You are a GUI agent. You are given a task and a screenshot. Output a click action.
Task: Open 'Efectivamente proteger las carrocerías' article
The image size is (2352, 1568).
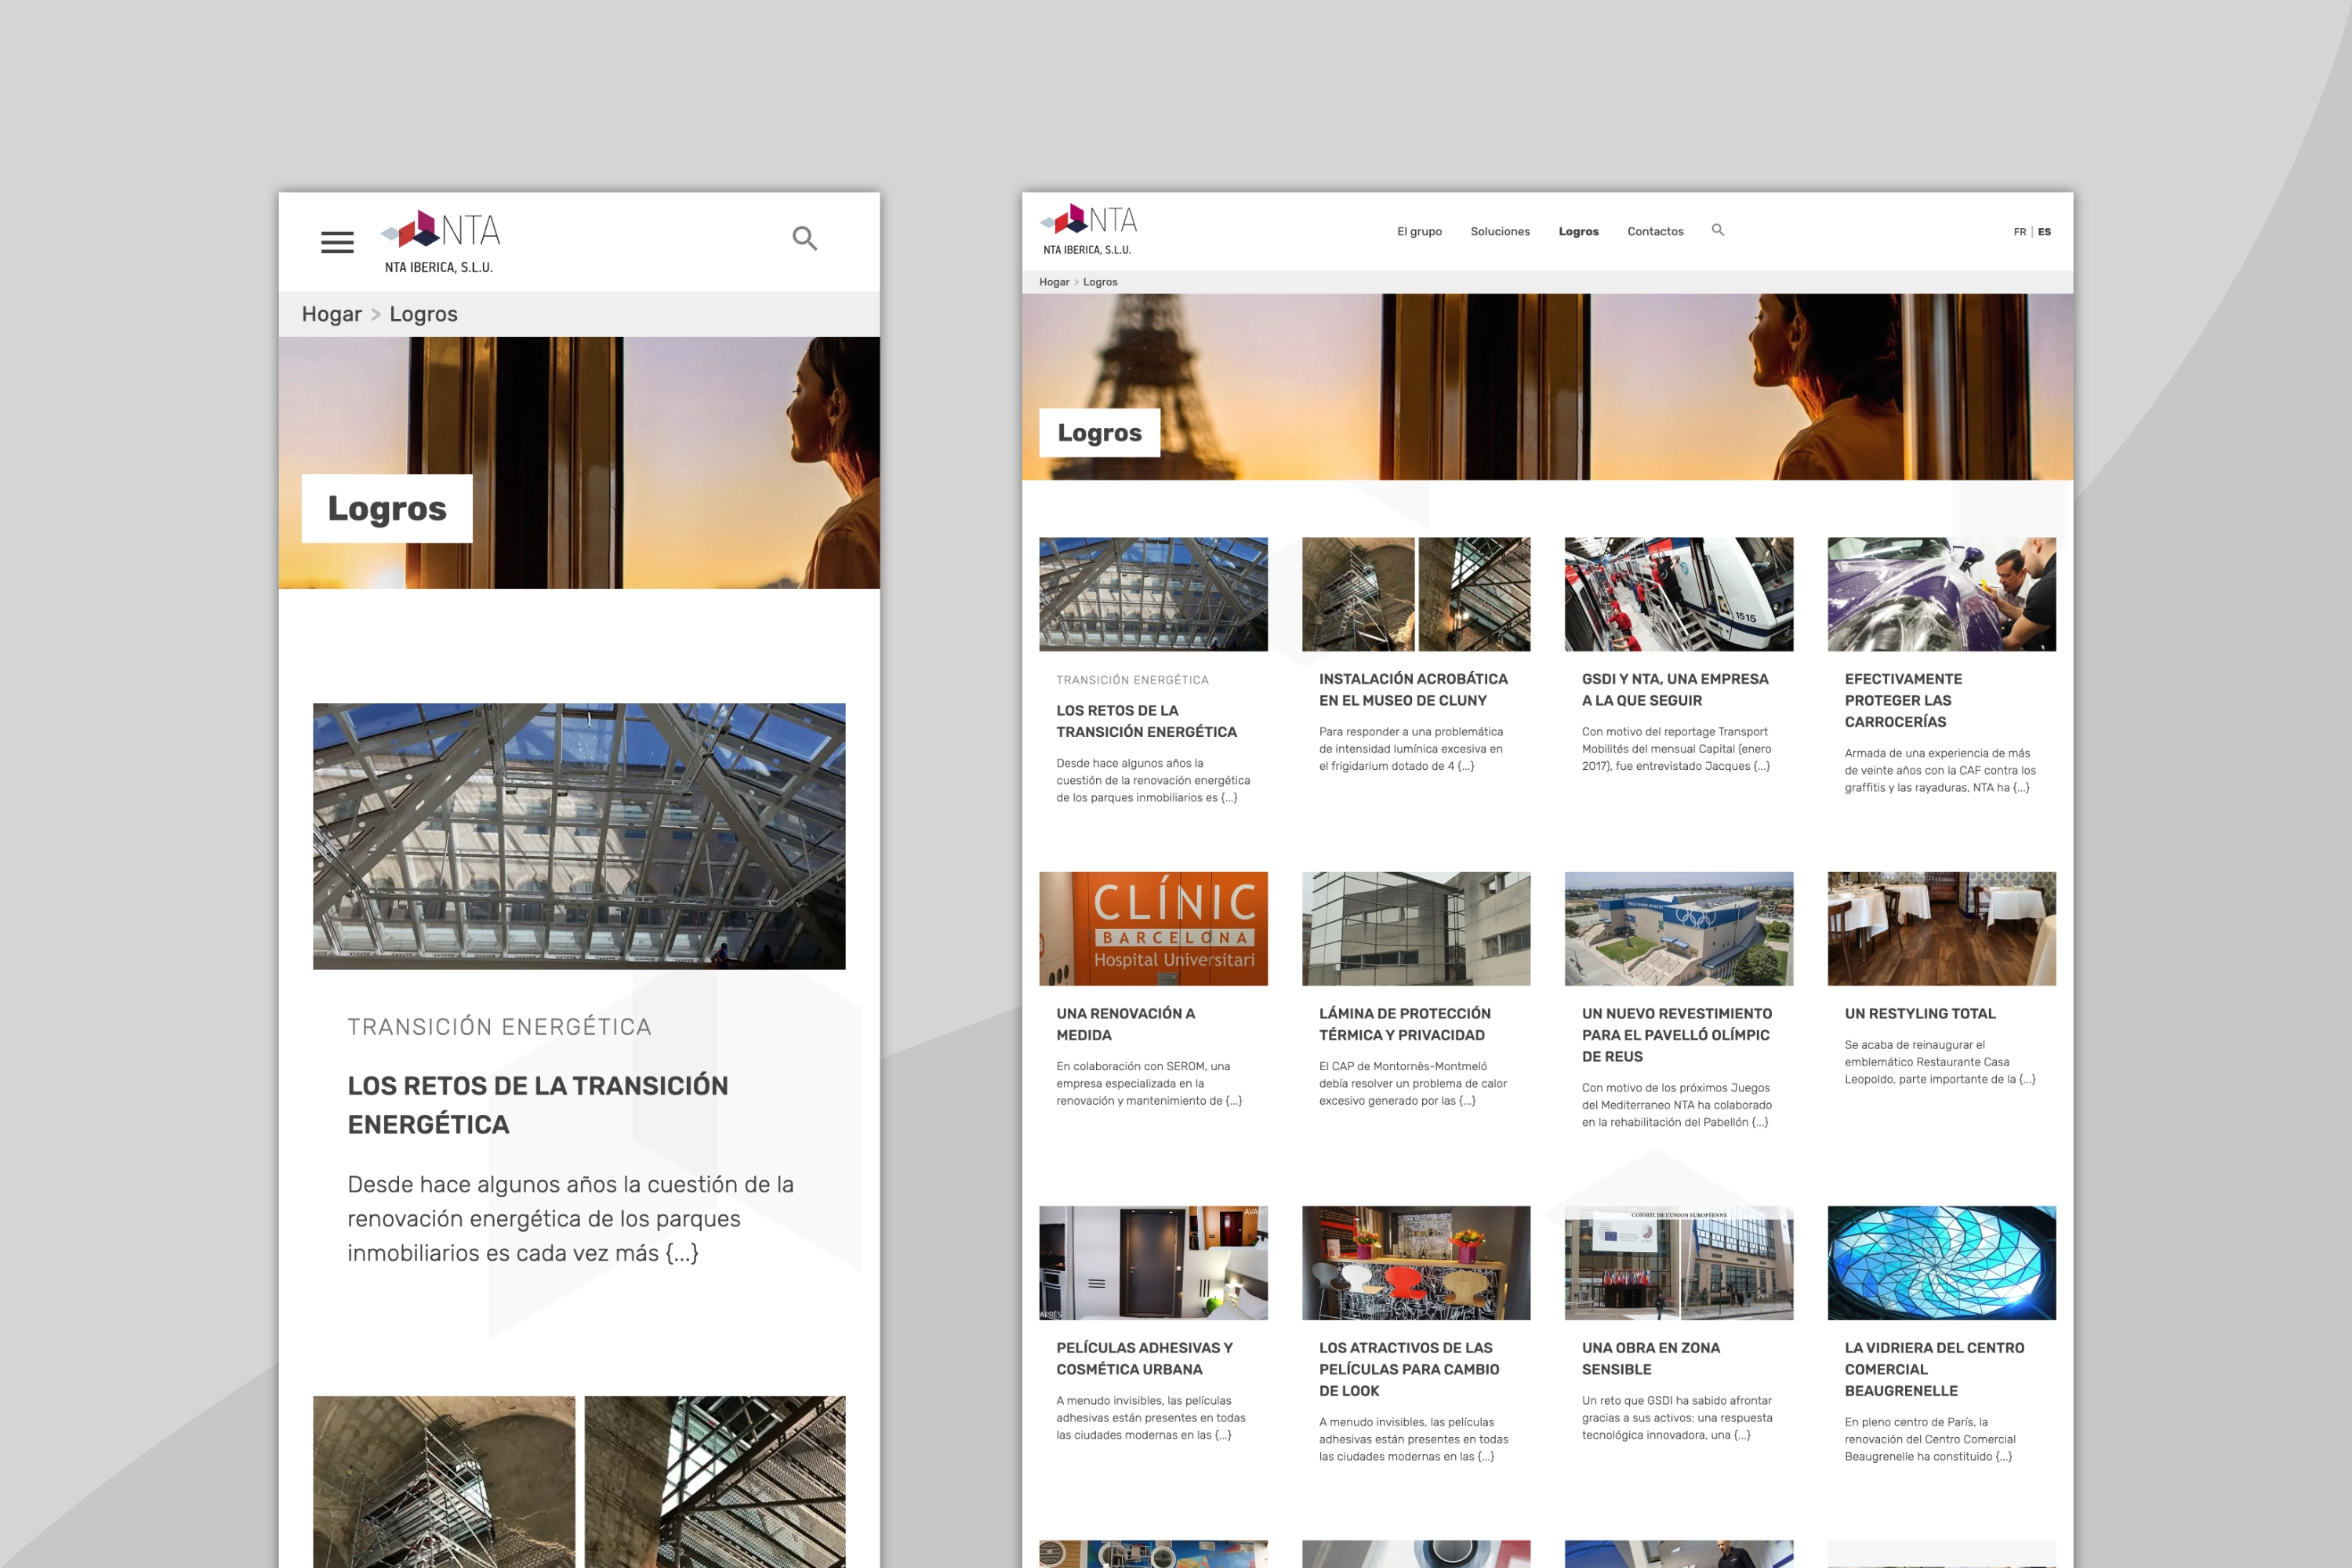pyautogui.click(x=1903, y=700)
